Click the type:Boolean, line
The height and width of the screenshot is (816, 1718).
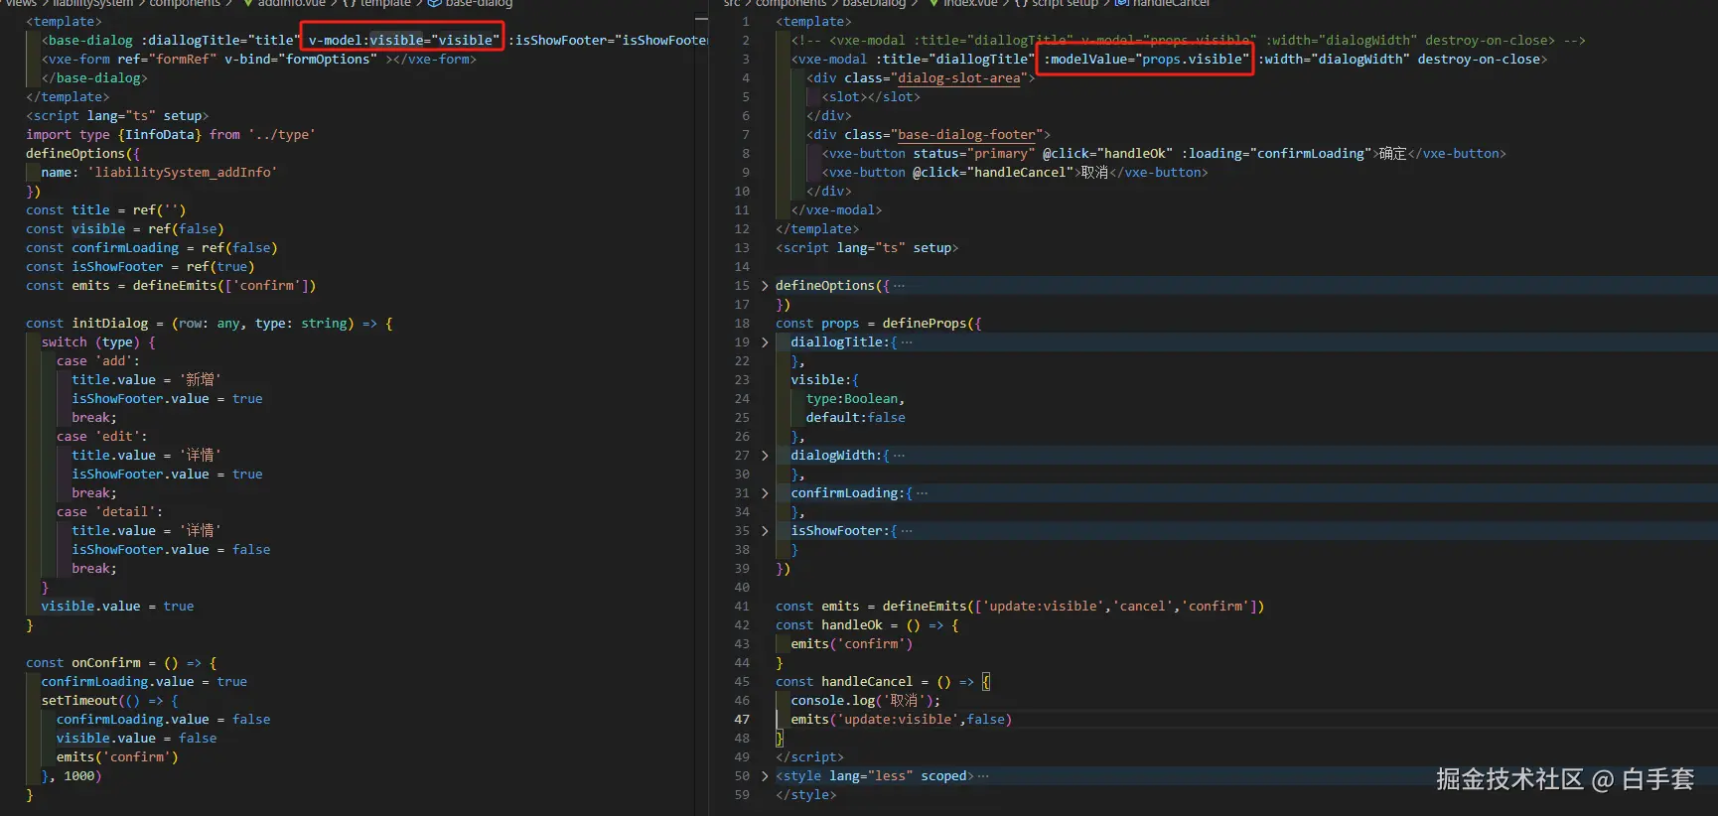855,399
